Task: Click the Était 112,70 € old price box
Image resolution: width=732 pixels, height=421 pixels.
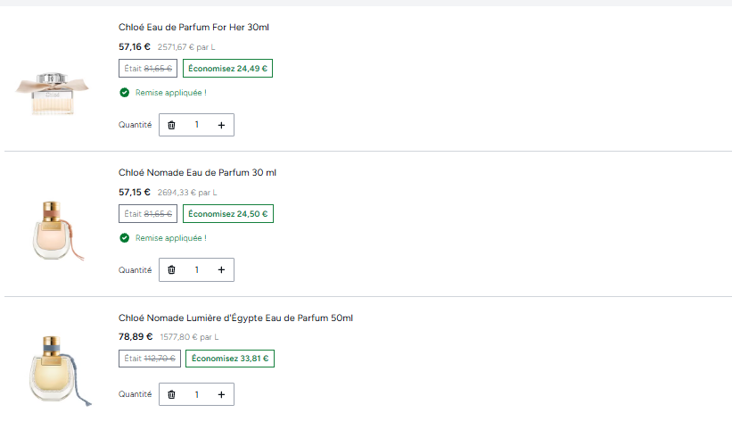Action: click(150, 359)
